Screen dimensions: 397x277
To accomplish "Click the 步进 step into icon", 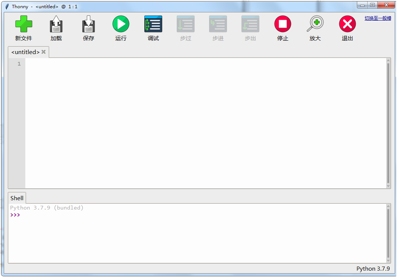I will (x=218, y=24).
